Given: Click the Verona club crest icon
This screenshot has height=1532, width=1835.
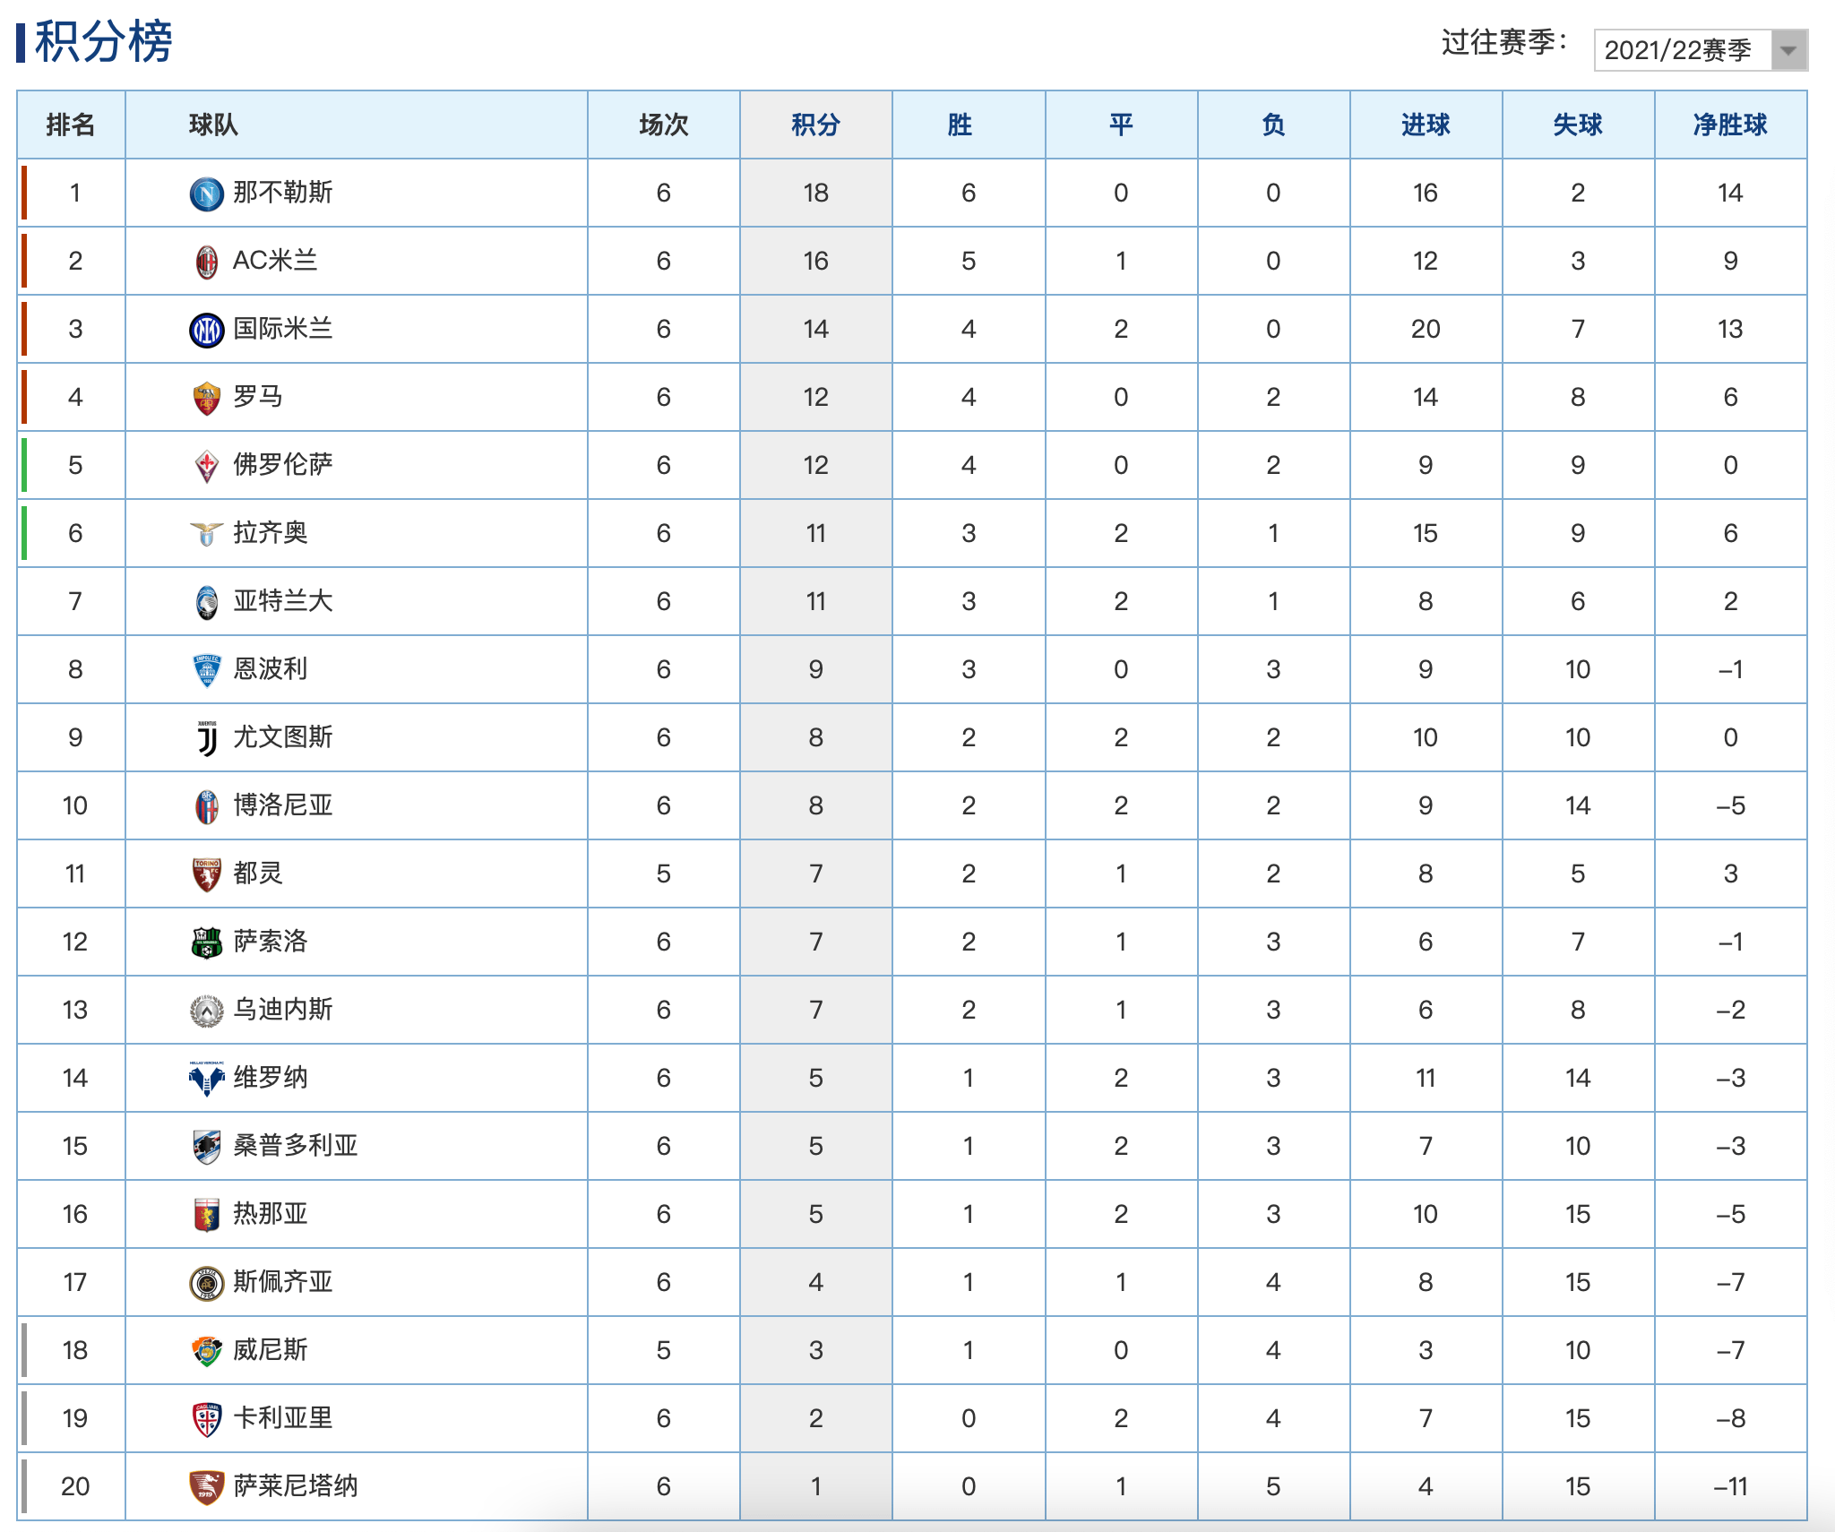Looking at the screenshot, I should (x=207, y=1079).
